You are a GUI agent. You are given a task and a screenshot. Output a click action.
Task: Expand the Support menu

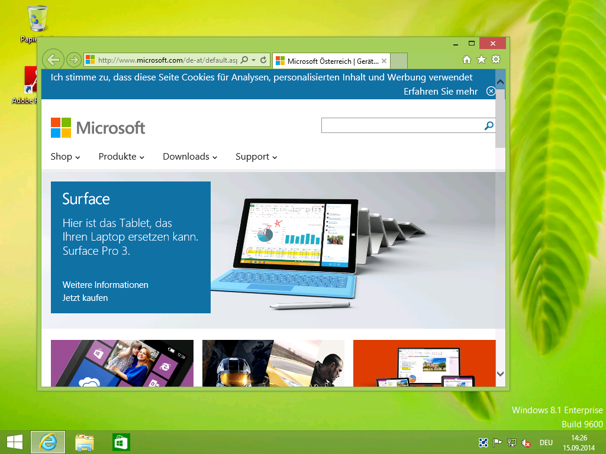(x=256, y=156)
